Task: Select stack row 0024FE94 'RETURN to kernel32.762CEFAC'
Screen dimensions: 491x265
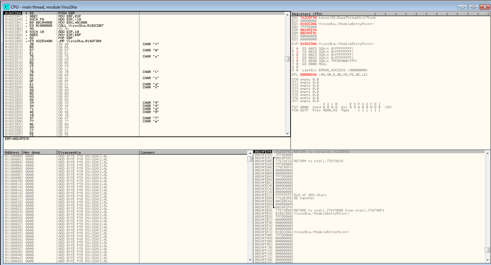Action: coord(369,152)
